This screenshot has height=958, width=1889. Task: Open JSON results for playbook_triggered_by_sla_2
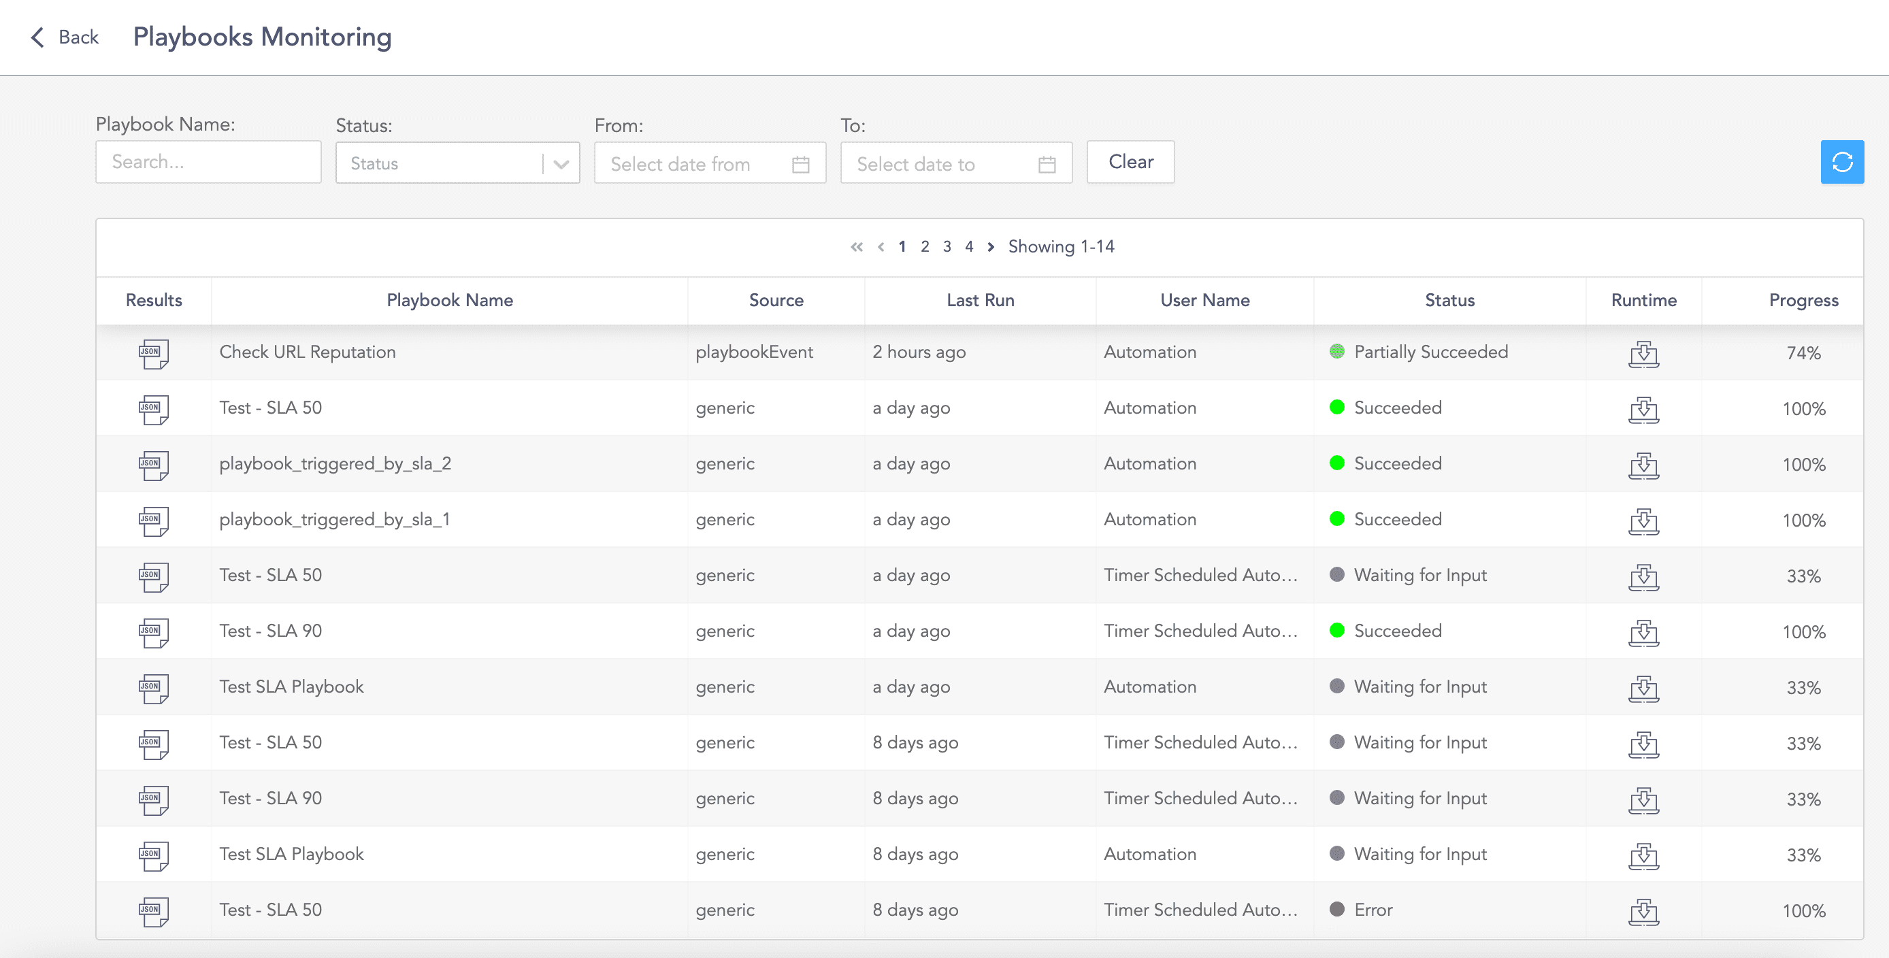pos(153,464)
